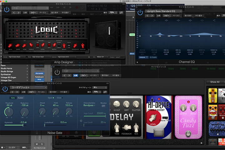Select the 100 Hz bell band icon in EQ

[x=166, y=20]
